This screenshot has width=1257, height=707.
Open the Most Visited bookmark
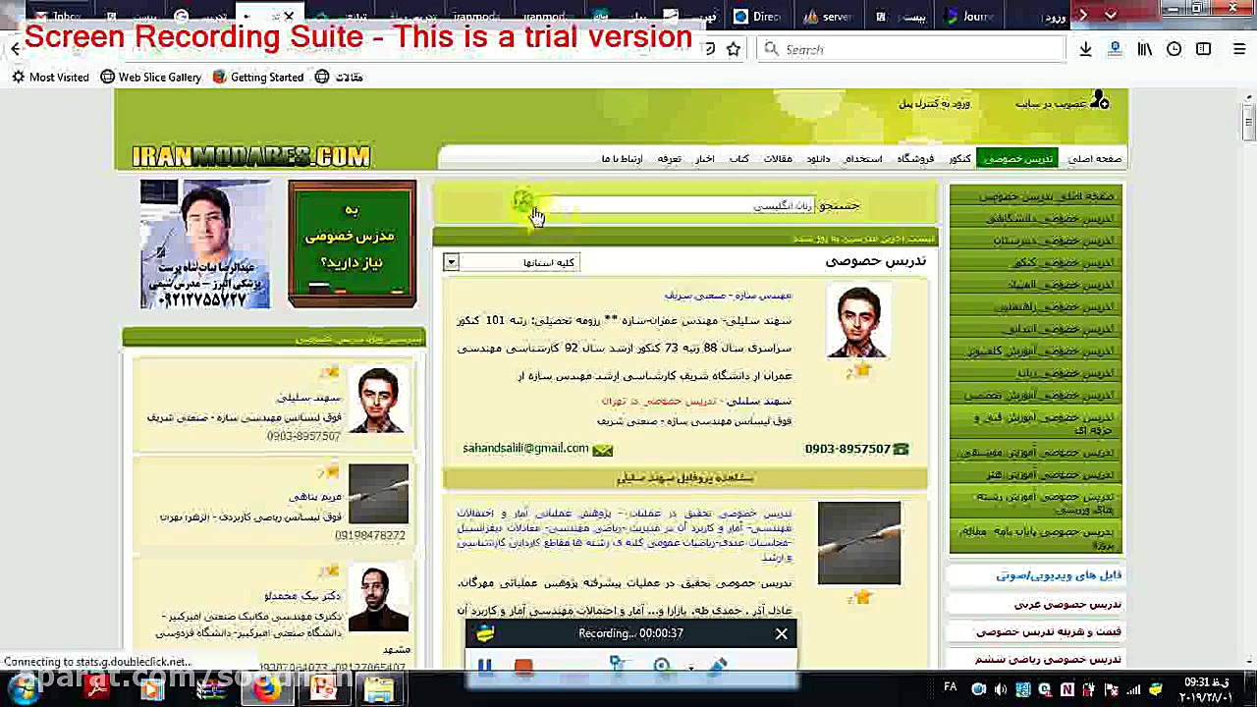click(x=50, y=77)
